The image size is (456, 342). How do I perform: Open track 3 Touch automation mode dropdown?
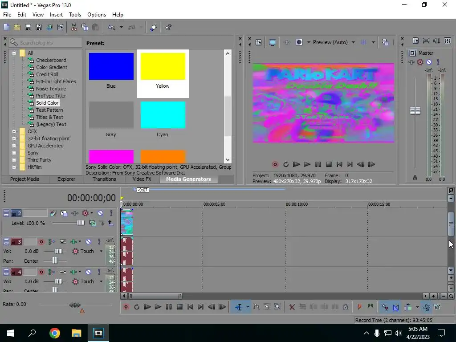(101, 251)
